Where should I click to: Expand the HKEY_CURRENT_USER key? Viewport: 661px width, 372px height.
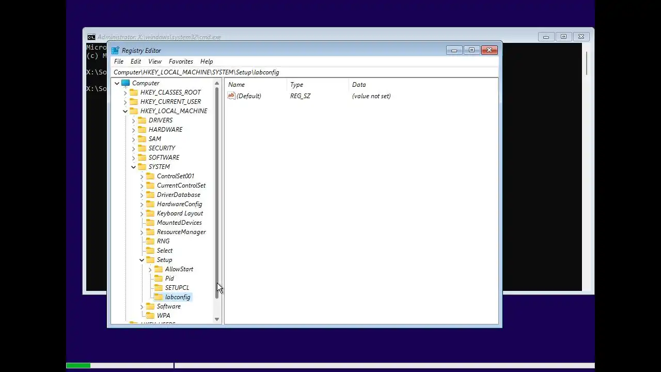(125, 102)
